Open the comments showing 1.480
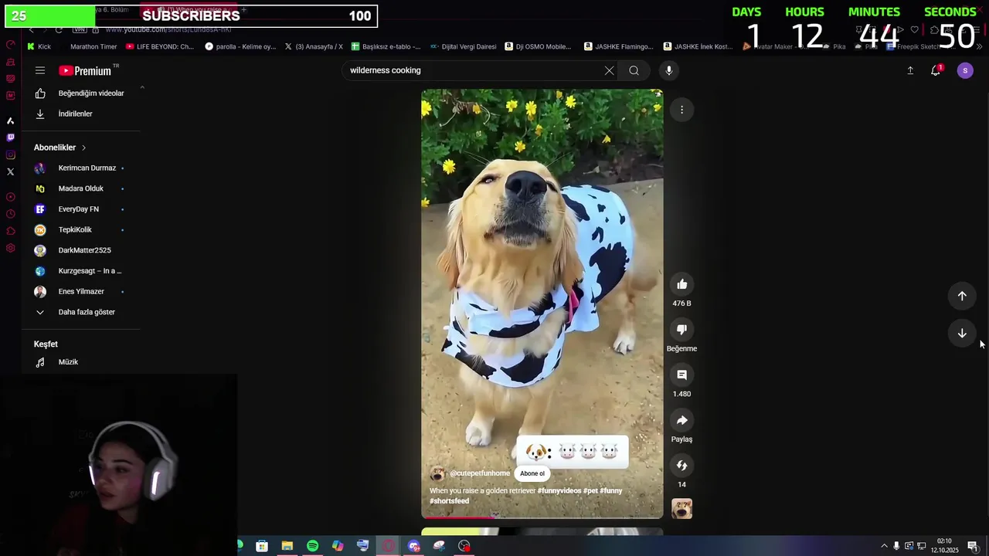This screenshot has height=556, width=989. coord(681,375)
